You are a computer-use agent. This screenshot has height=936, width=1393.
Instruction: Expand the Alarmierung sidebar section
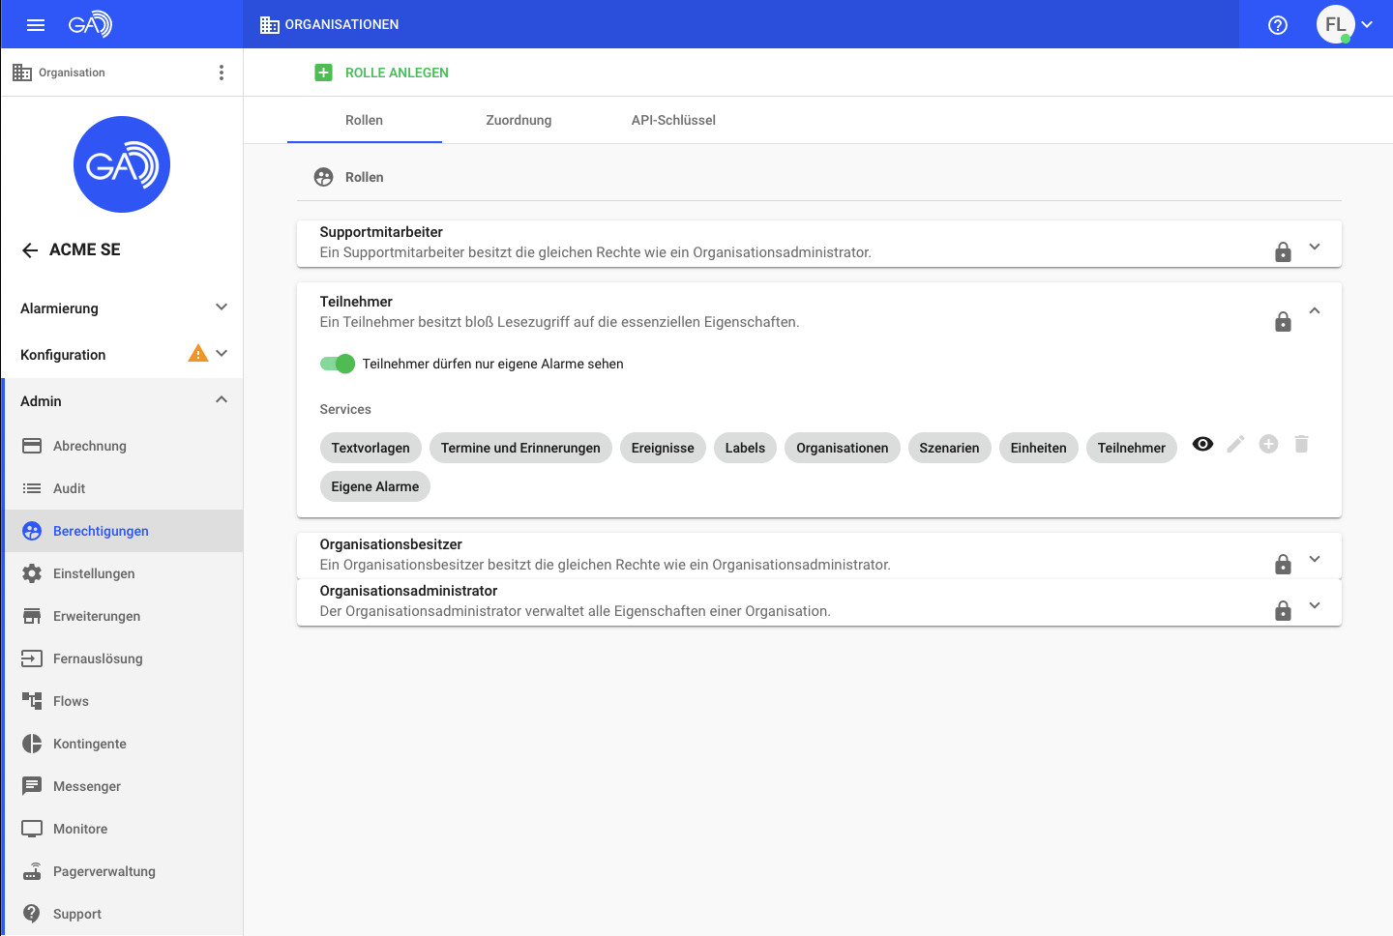[222, 307]
